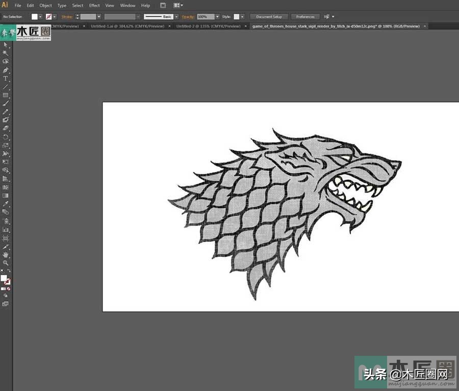The image size is (459, 391).
Task: Select the Gradient tool
Action: point(5,196)
